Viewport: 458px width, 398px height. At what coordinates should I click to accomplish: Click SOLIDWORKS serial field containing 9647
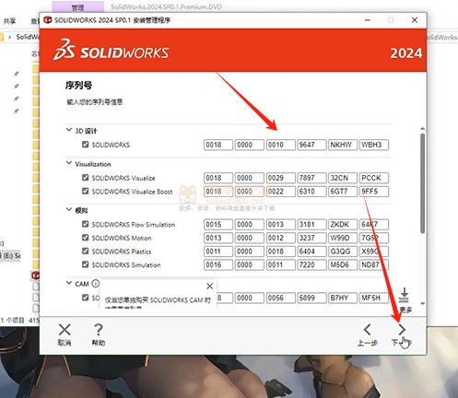(311, 145)
